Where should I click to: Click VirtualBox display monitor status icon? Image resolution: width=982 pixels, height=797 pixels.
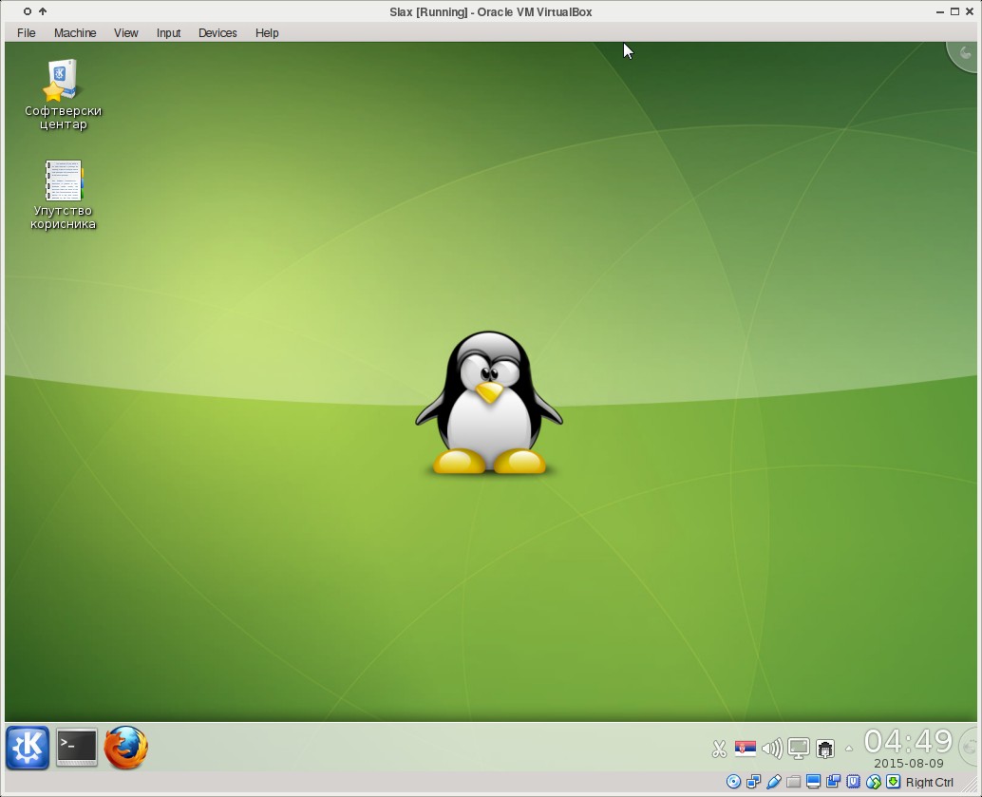coord(814,782)
